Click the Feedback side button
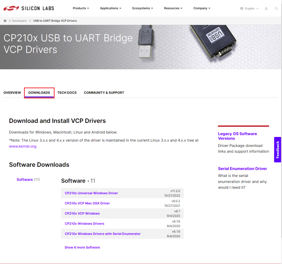The height and width of the screenshot is (264, 282). pyautogui.click(x=277, y=150)
